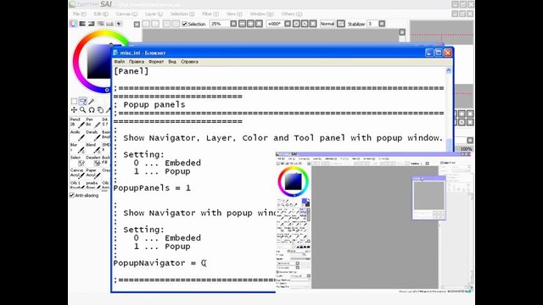Image resolution: width=543 pixels, height=305 pixels.
Task: Click the zoom in button in SAI toolbar
Action: point(250,24)
